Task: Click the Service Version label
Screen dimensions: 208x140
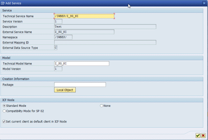Action: 12,21
